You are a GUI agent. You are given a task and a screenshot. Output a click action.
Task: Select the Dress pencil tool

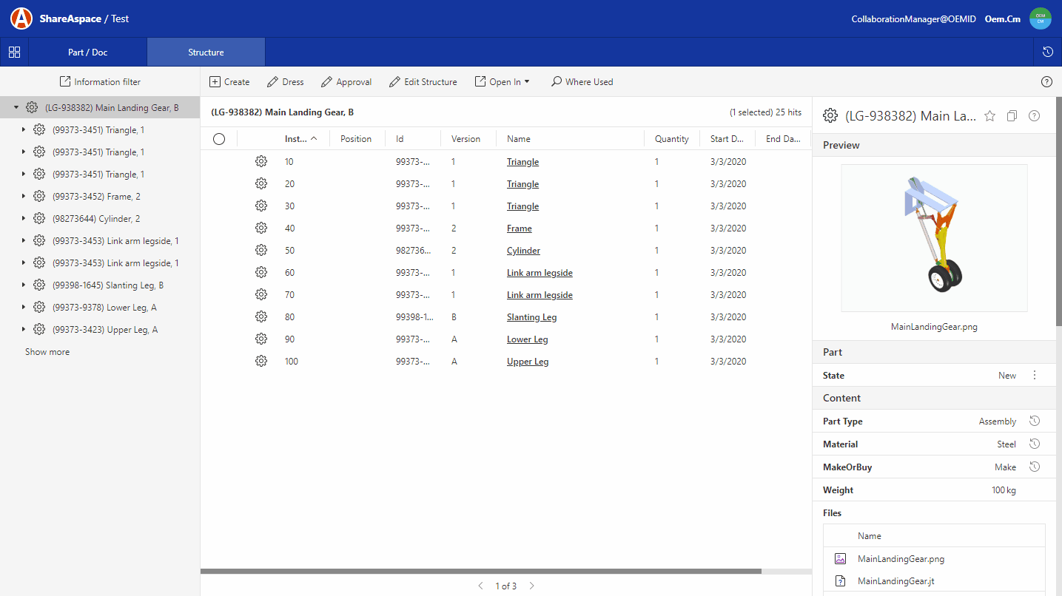coord(285,81)
